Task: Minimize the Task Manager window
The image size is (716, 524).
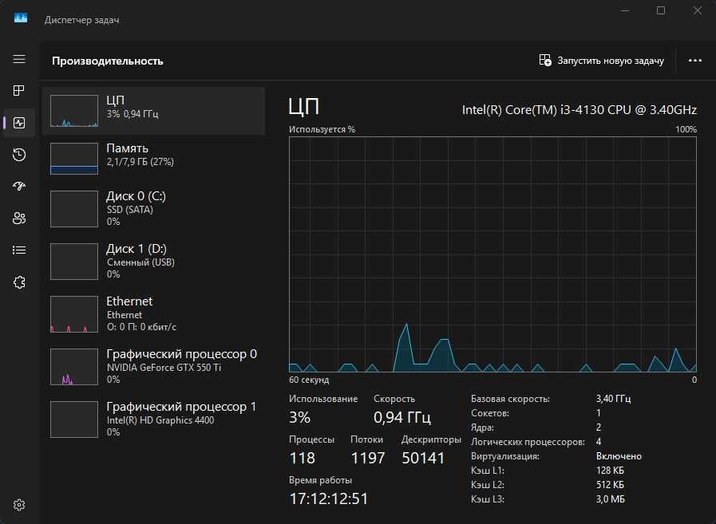Action: (625, 10)
